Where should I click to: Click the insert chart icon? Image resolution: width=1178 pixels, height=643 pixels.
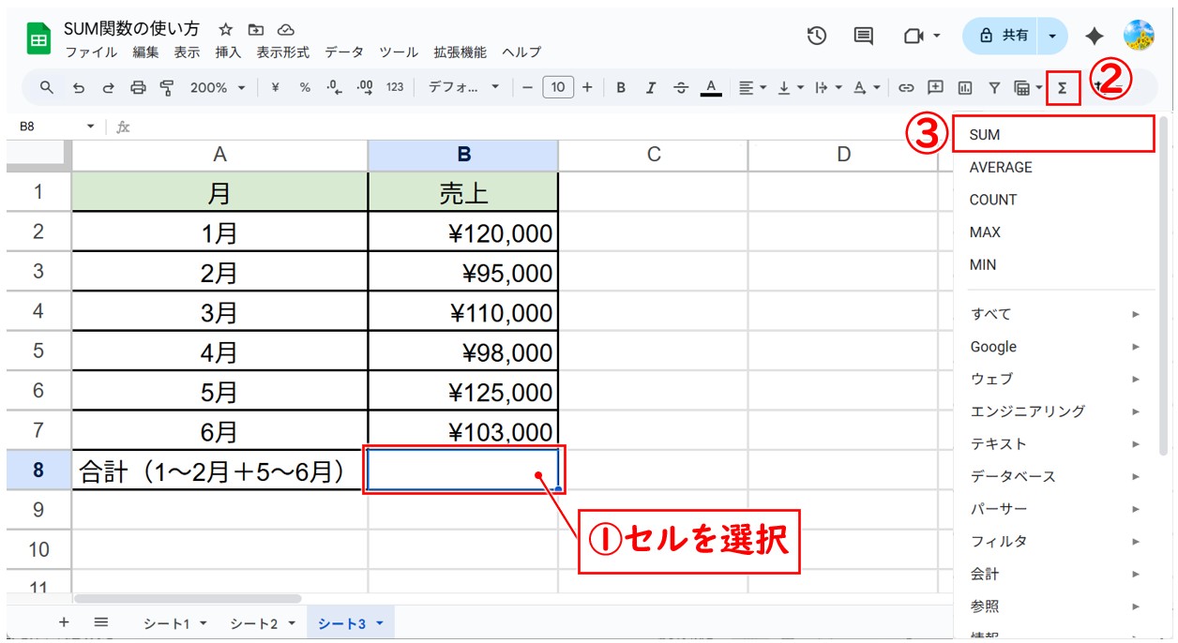click(x=964, y=87)
